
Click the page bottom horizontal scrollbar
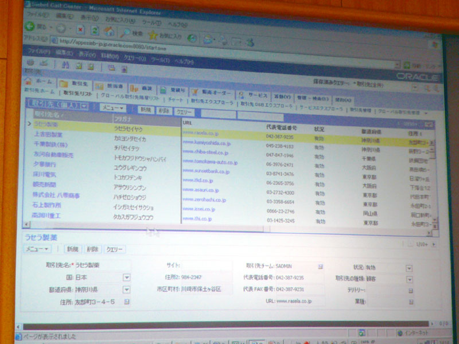click(225, 325)
